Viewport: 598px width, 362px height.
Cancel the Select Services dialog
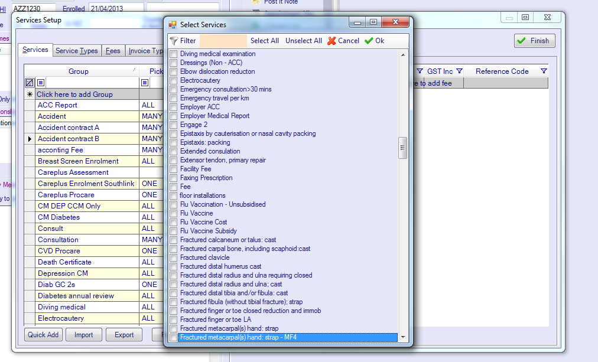click(343, 41)
